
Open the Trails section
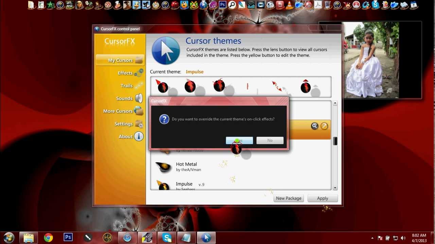[x=132, y=86]
